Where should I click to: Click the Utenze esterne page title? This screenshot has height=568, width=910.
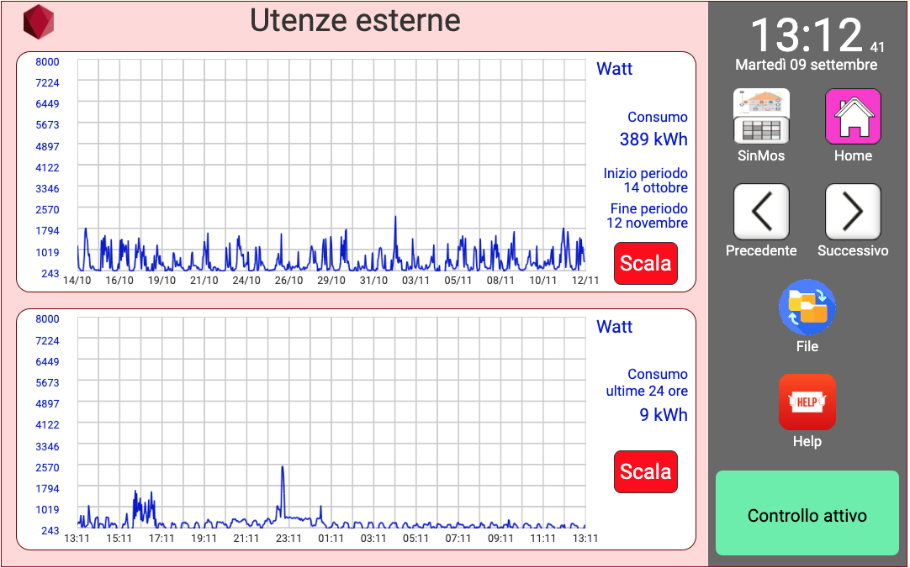click(355, 20)
